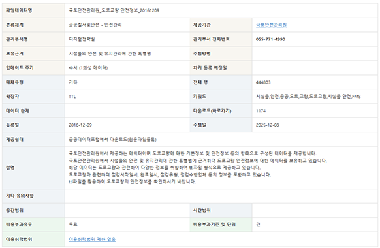
Task: Select the 공공질서및안전 - 안전관리 classification value
Action: (x=95, y=25)
